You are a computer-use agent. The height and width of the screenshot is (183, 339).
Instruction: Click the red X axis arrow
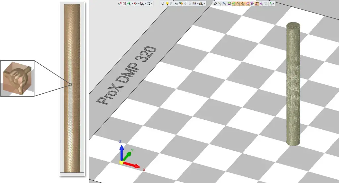click(x=132, y=165)
